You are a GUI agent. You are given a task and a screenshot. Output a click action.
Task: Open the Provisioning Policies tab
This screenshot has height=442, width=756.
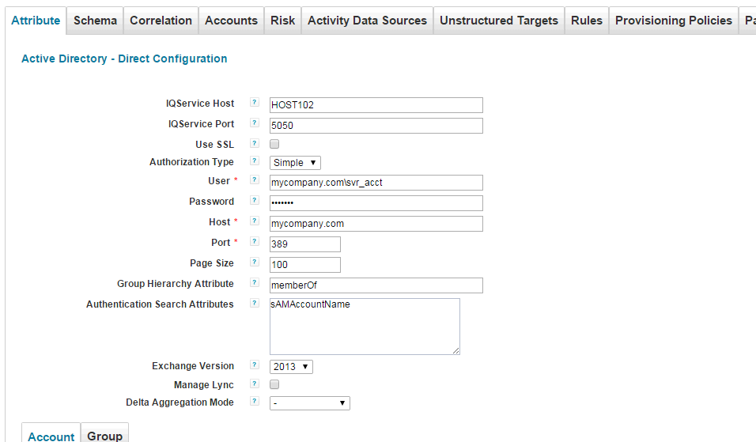click(673, 21)
